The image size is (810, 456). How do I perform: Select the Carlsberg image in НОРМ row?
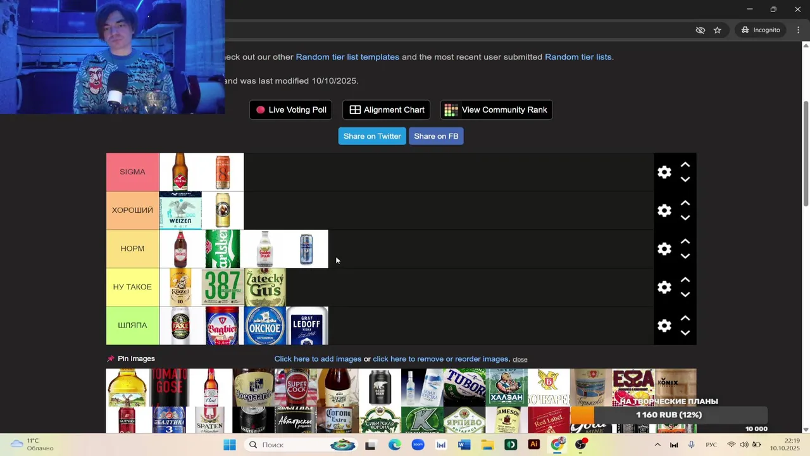[223, 249]
